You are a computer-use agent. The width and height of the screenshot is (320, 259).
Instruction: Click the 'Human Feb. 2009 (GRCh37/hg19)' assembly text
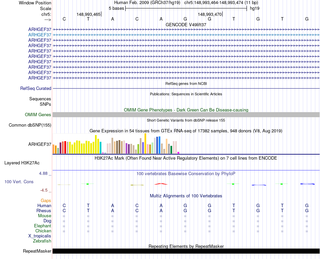pos(147,3)
